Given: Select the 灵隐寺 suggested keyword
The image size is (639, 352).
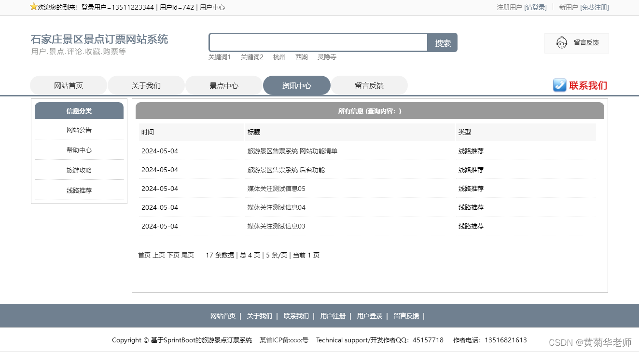Looking at the screenshot, I should pyautogui.click(x=327, y=57).
